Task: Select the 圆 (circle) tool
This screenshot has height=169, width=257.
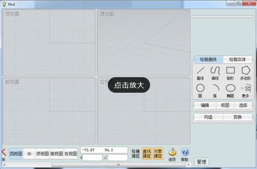Action: pyautogui.click(x=200, y=91)
